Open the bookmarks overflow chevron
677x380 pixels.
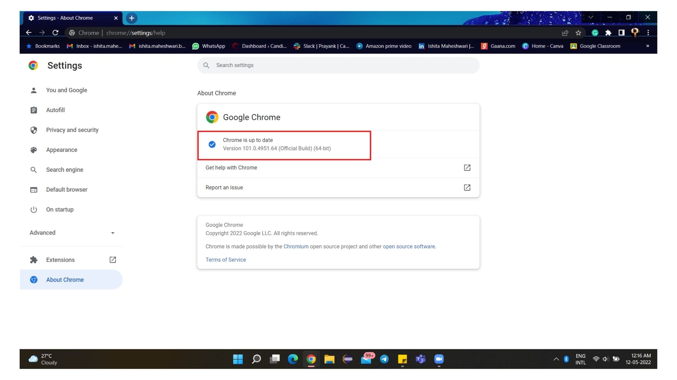(647, 46)
